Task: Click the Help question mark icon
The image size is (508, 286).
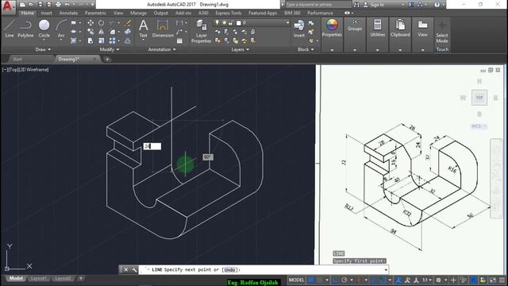Action: [437, 5]
